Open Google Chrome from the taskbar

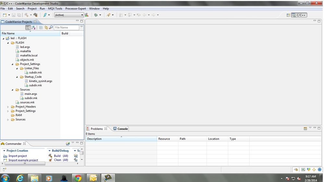click(78, 178)
